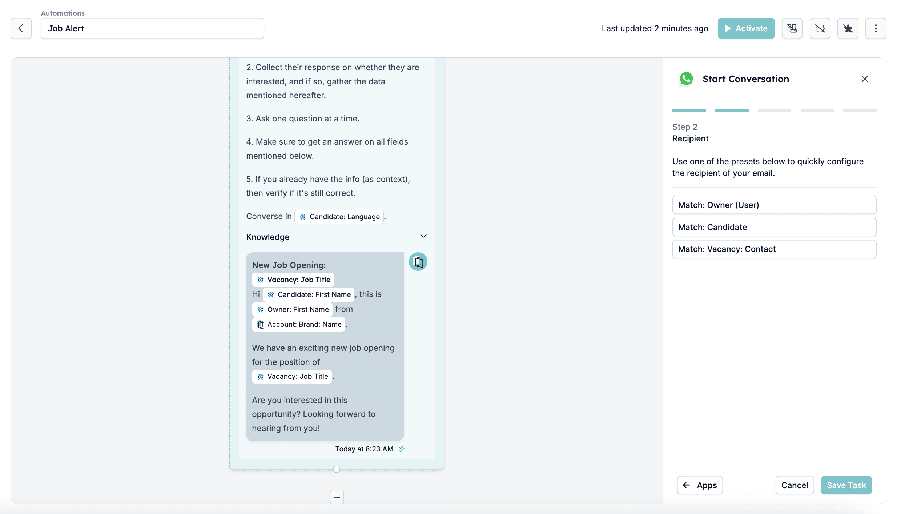Click the Account: Brand: Name variable chip

(299, 325)
